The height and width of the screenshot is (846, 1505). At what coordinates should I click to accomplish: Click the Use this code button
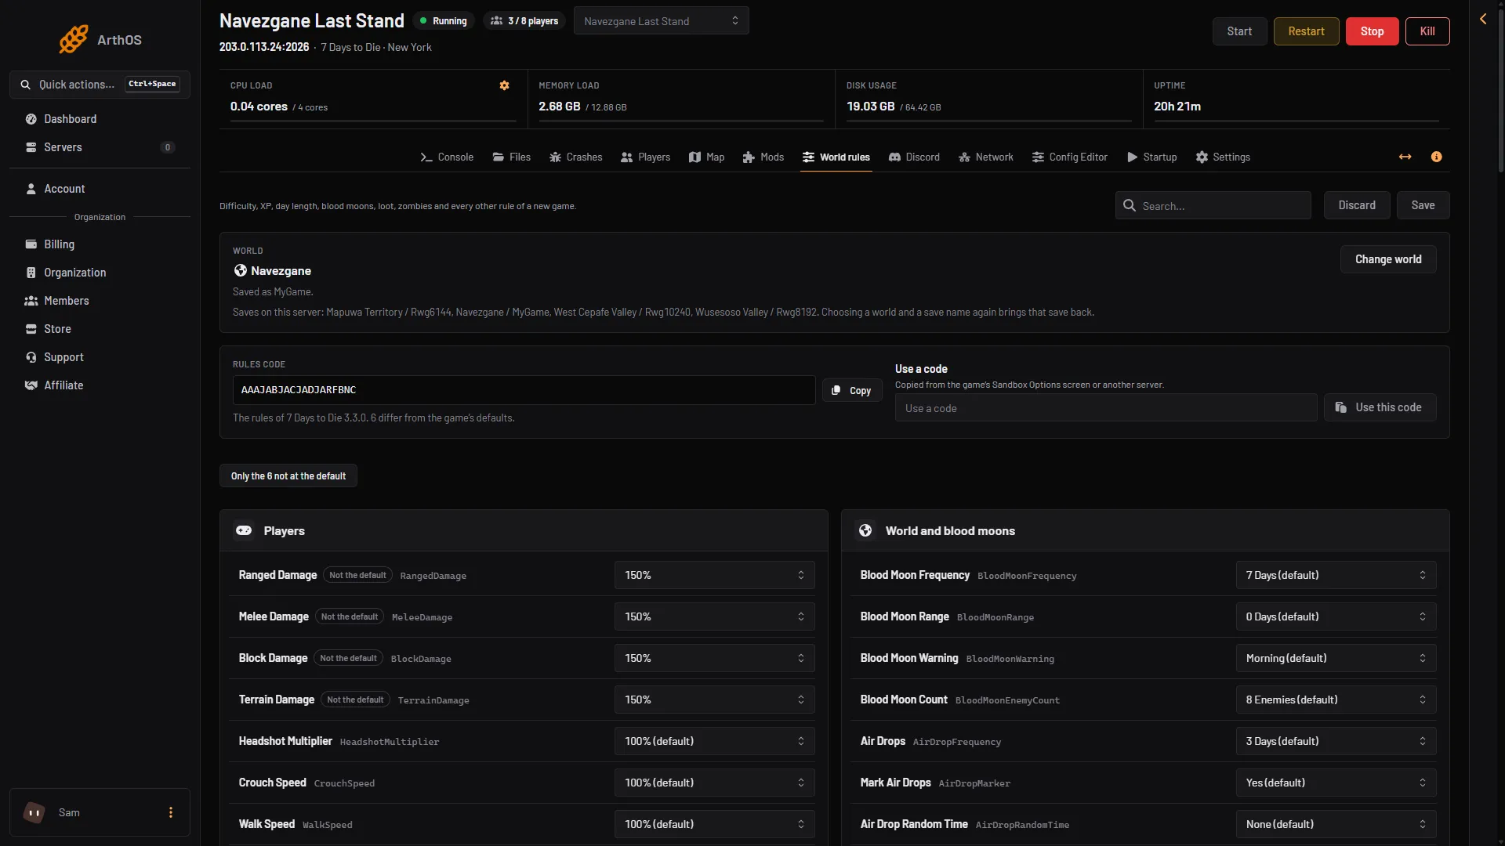click(x=1380, y=407)
